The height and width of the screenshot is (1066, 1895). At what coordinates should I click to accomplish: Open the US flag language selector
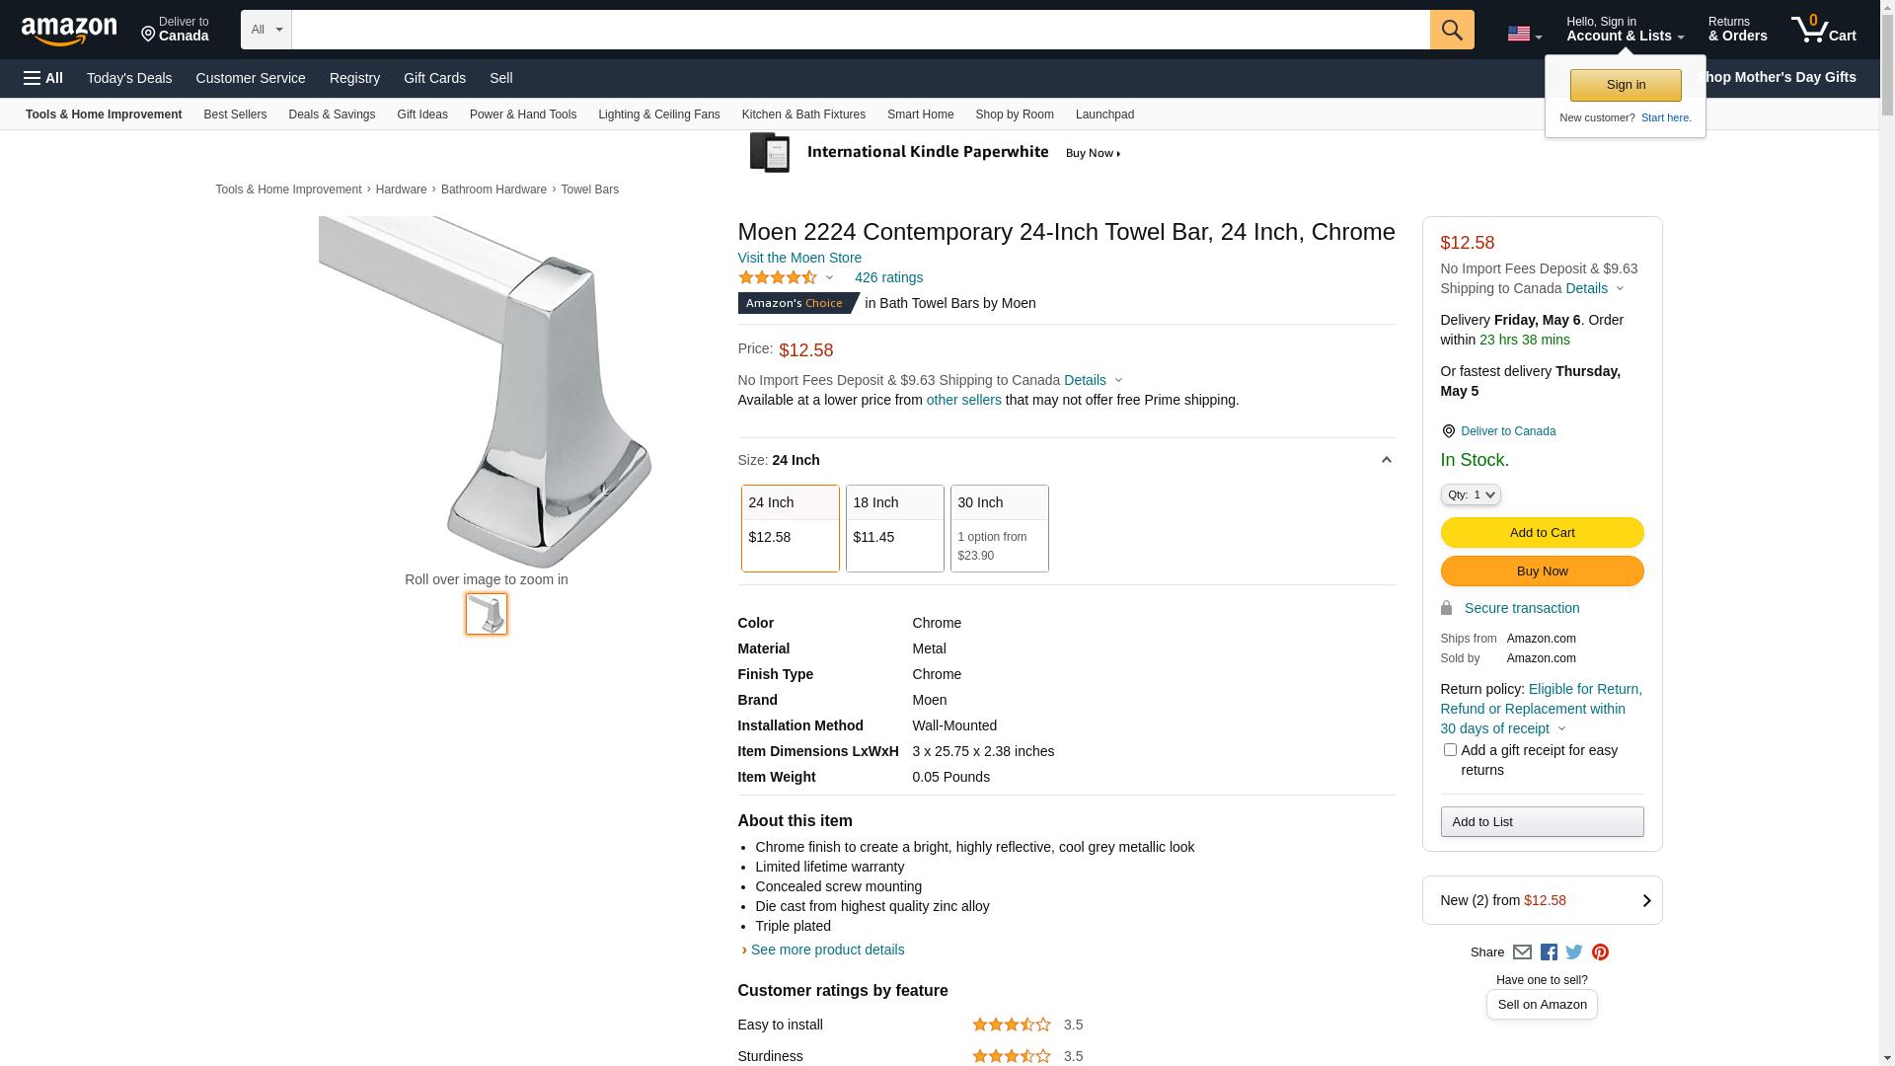coord(1524,34)
